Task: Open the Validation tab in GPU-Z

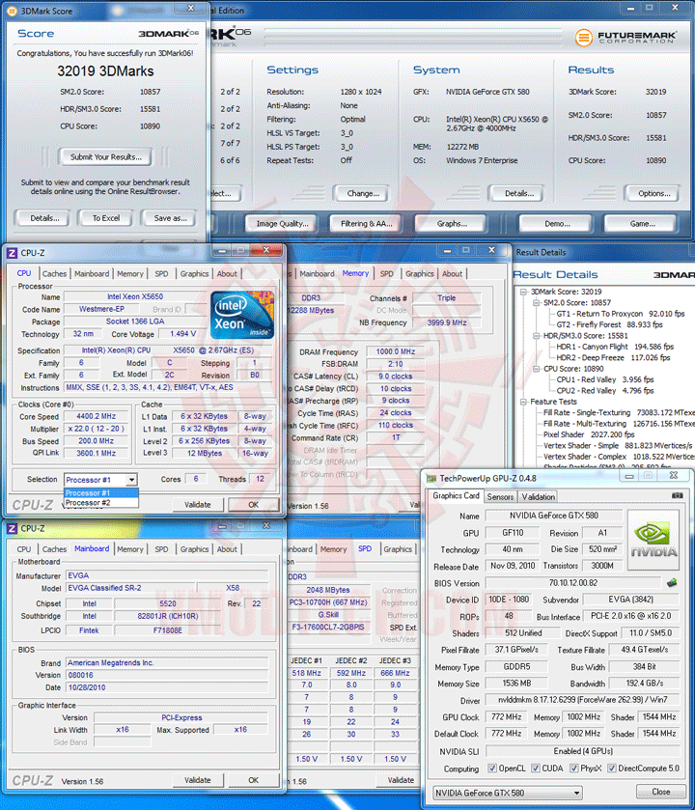Action: pyautogui.click(x=538, y=497)
